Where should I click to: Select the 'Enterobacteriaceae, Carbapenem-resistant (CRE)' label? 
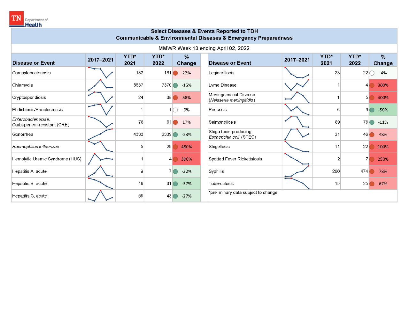coord(41,122)
